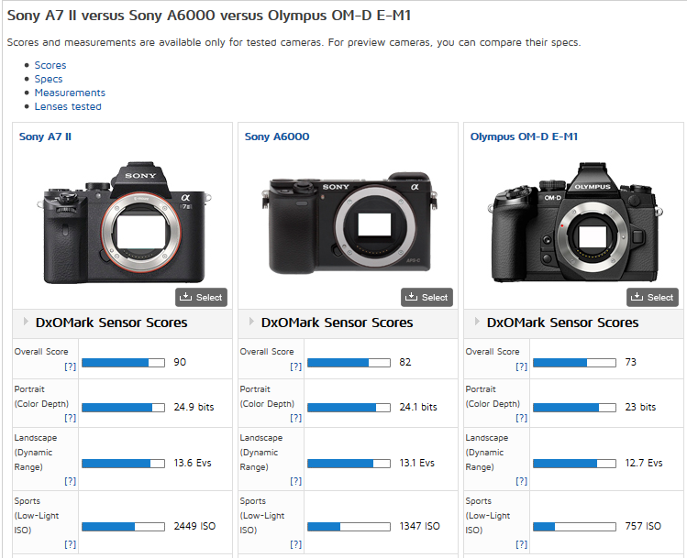Open the Sony A6000 title link
This screenshot has height=558, width=687.
(x=277, y=137)
